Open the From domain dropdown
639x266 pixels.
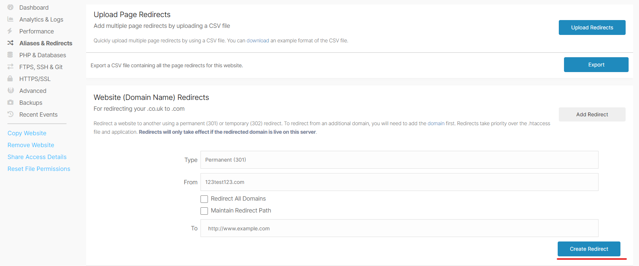[399, 182]
